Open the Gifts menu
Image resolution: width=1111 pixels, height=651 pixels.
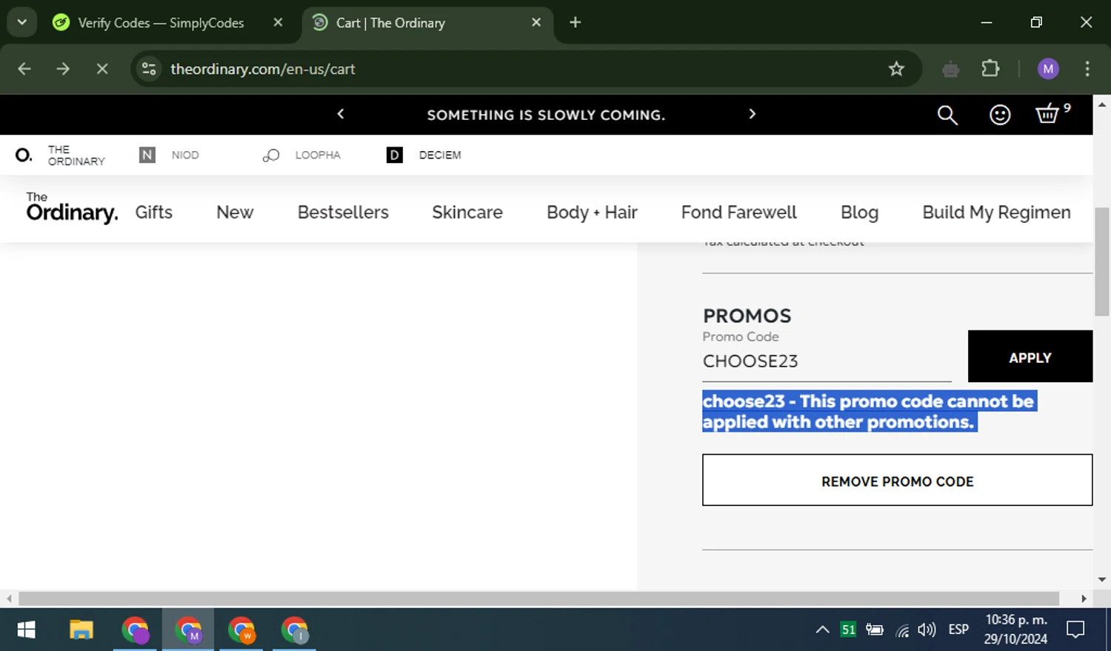pyautogui.click(x=153, y=213)
